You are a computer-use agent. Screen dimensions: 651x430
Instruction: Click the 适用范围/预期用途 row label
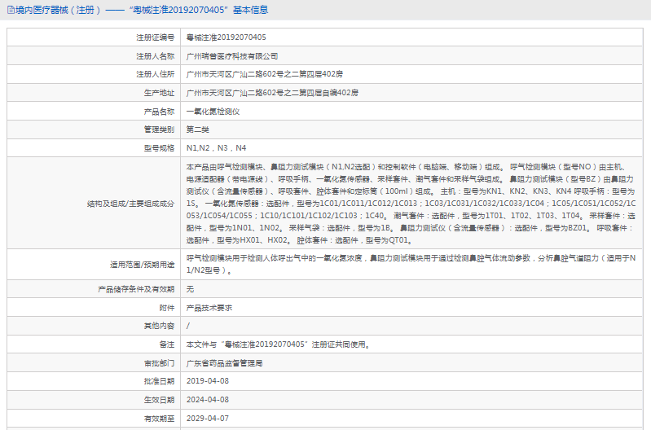(143, 265)
